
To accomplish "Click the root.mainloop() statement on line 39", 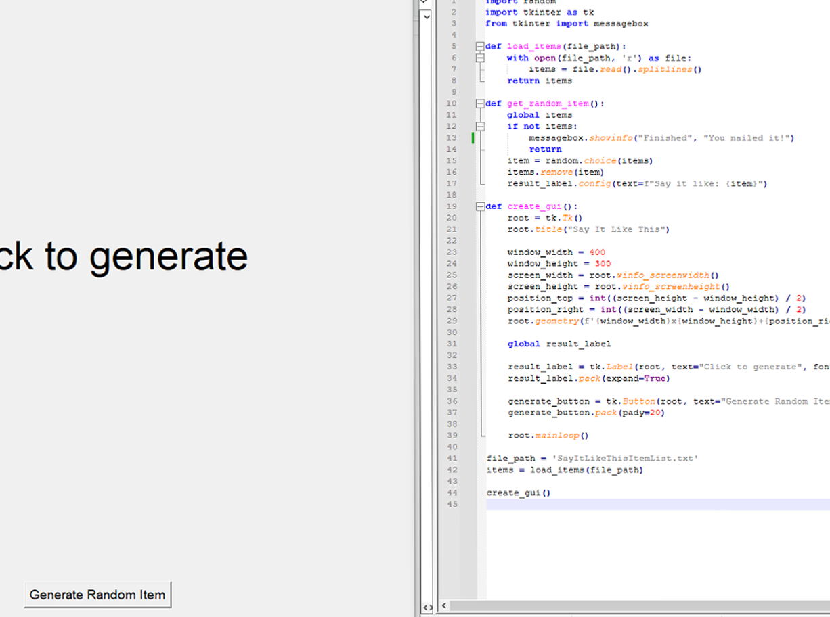I will click(548, 436).
